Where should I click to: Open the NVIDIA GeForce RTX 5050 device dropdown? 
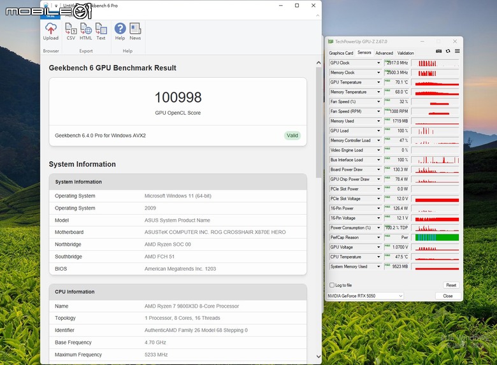point(365,296)
